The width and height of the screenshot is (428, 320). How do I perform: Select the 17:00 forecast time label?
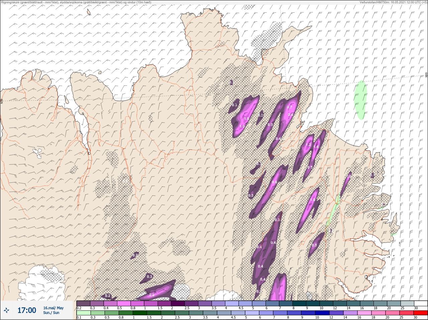click(27, 310)
